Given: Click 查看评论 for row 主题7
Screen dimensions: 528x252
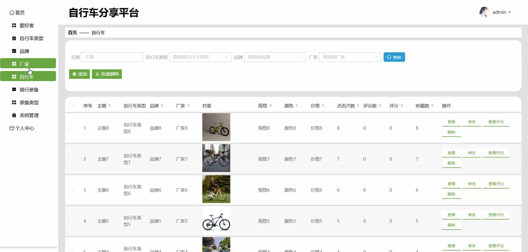Looking at the screenshot, I should (496, 153).
